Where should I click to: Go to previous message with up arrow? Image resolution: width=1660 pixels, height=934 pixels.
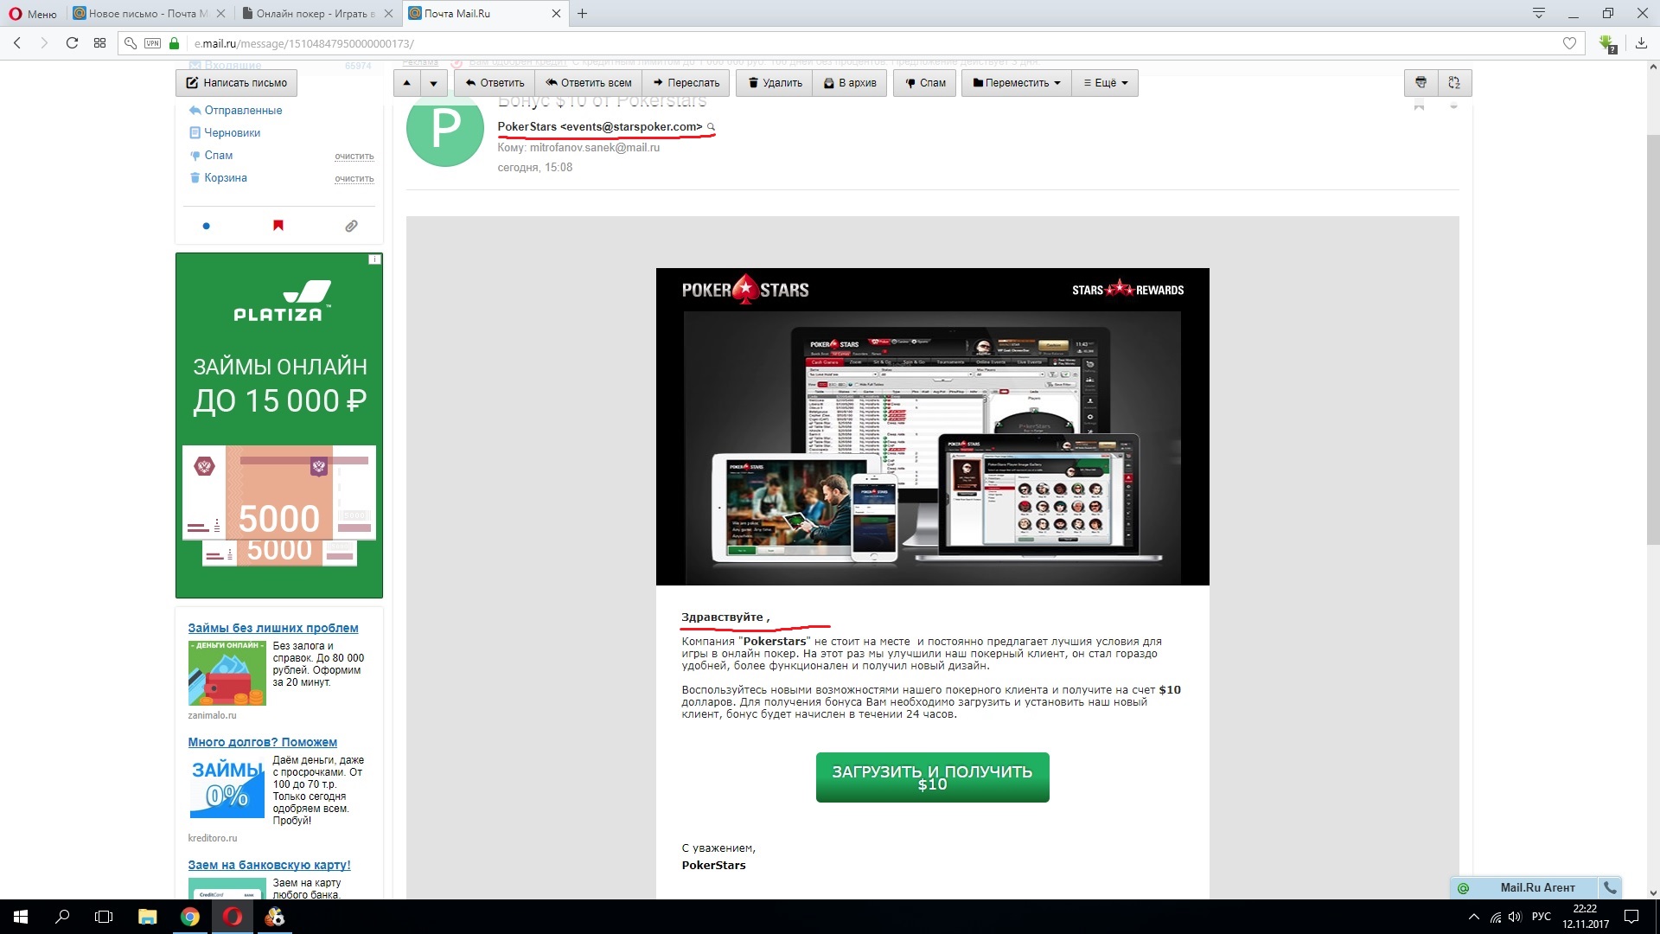point(407,83)
